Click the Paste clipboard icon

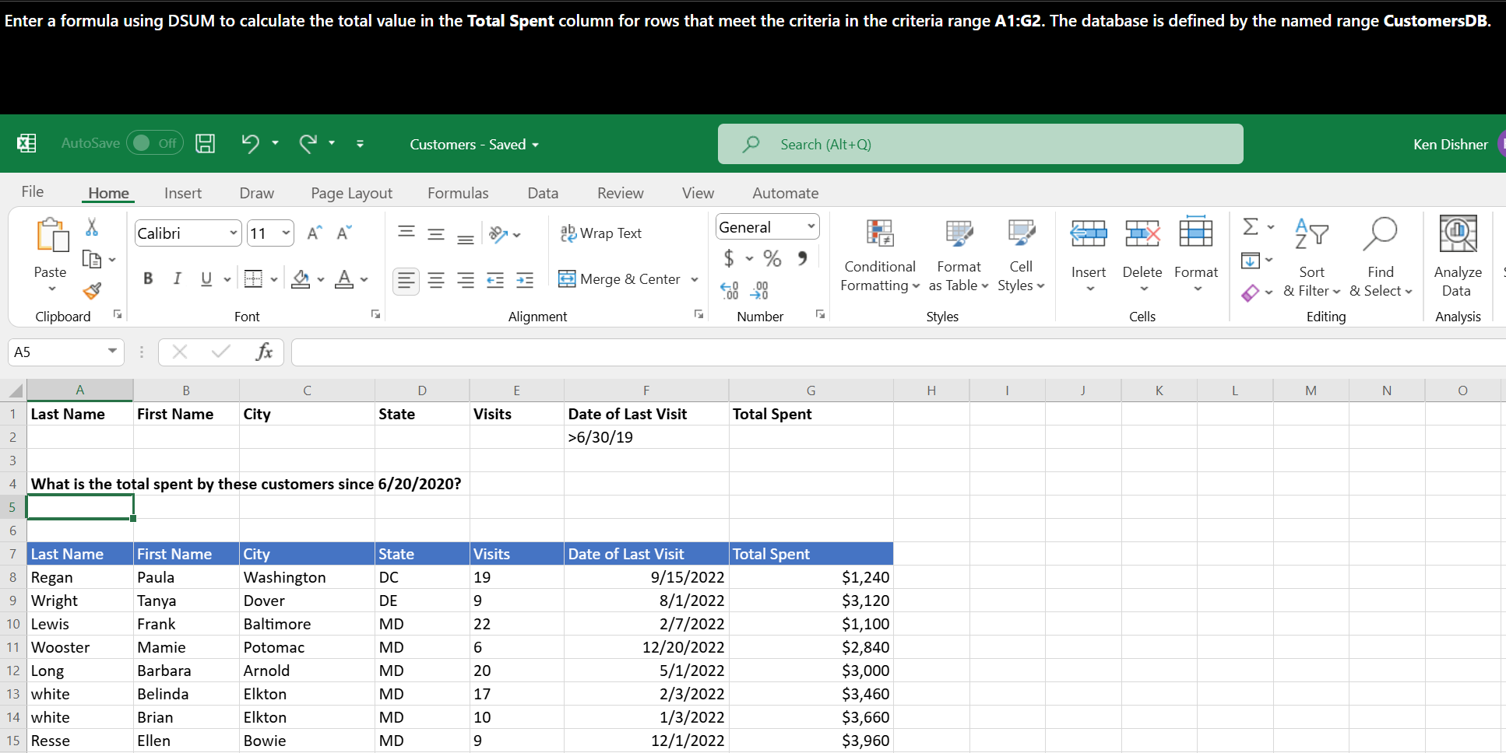click(x=51, y=235)
